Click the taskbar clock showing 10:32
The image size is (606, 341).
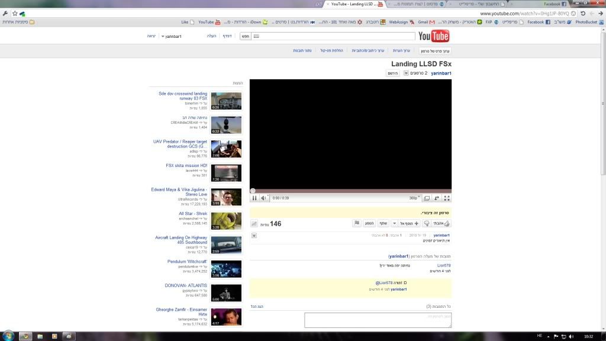588,336
